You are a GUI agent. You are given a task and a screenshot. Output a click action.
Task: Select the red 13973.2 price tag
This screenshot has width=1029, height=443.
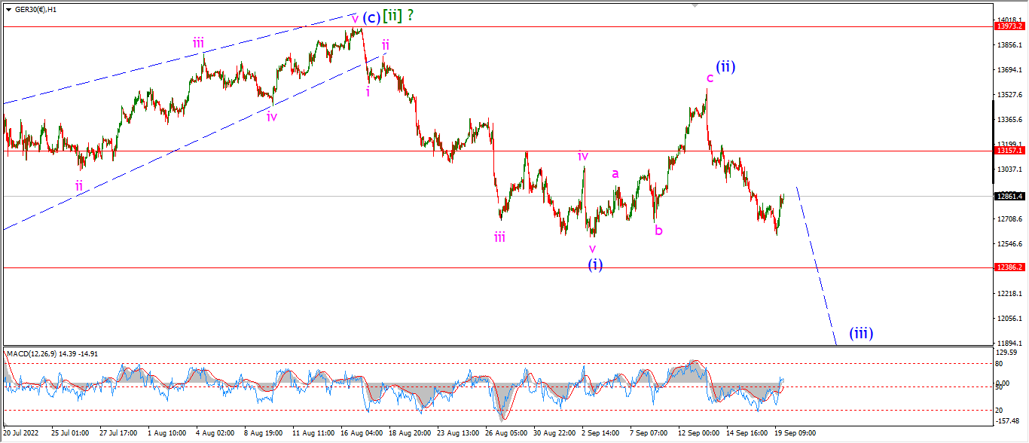(x=1009, y=26)
